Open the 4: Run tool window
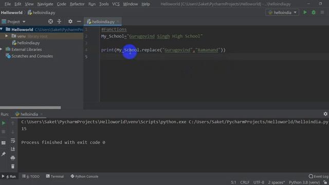Screen dimensions: 329x185 coord(9,176)
